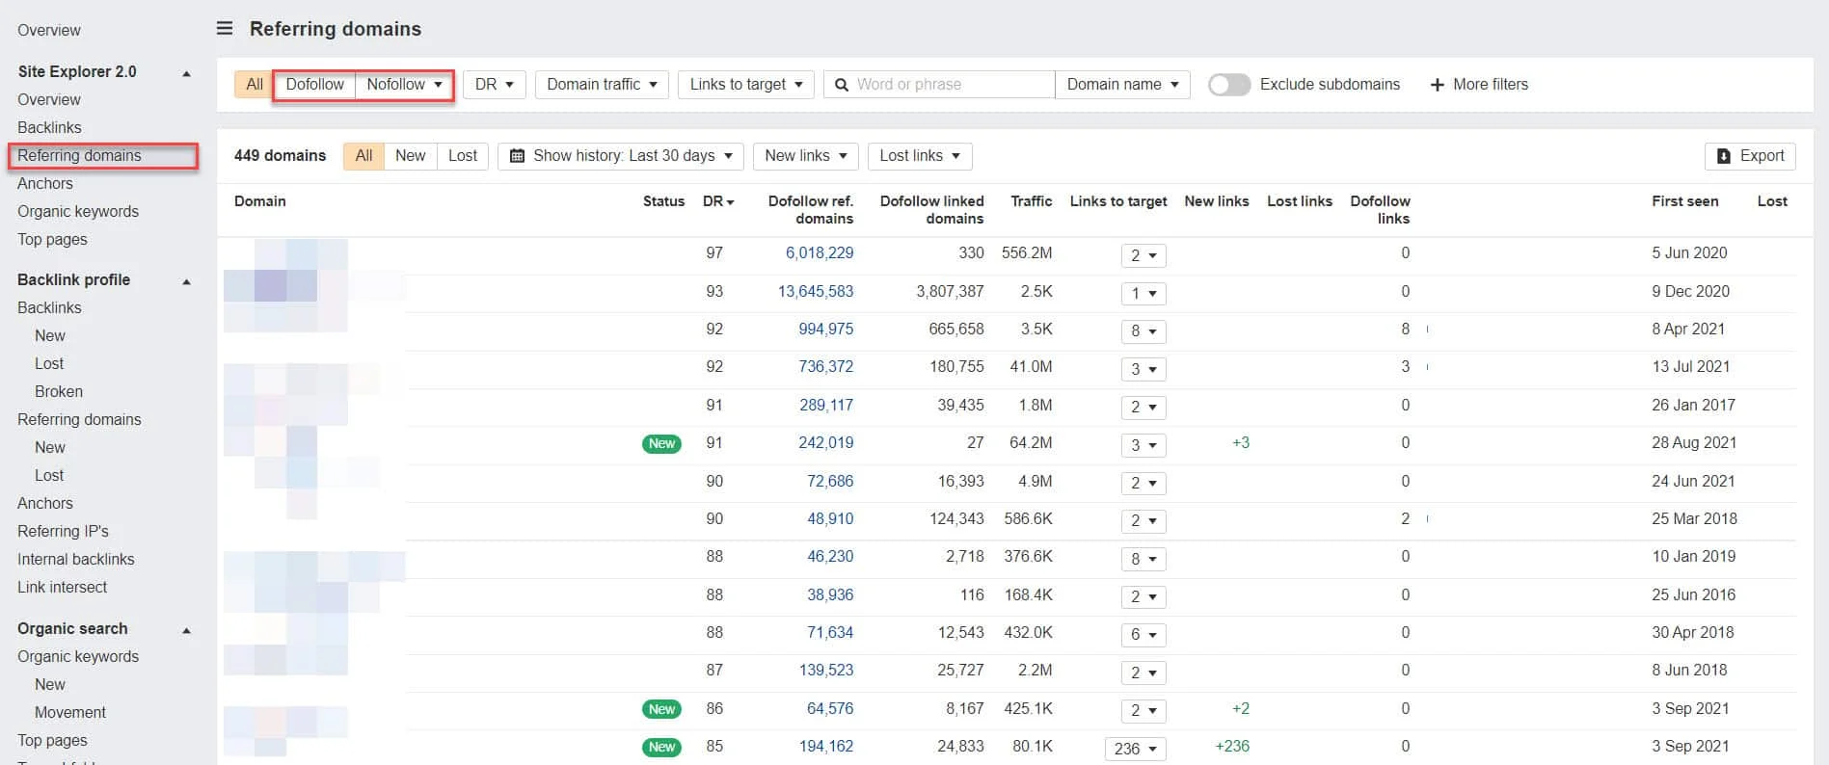
Task: Click the Export download icon
Action: 1723,156
